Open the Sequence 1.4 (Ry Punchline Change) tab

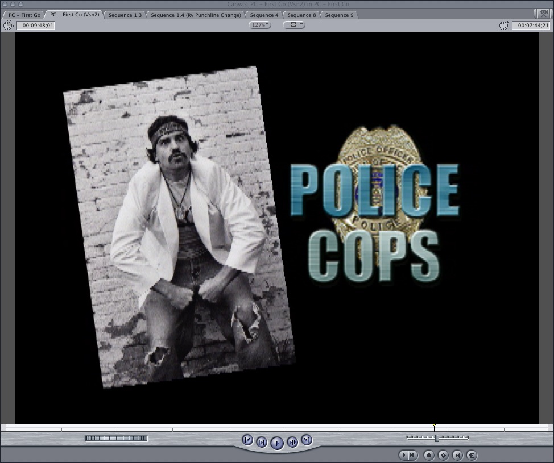pyautogui.click(x=196, y=15)
